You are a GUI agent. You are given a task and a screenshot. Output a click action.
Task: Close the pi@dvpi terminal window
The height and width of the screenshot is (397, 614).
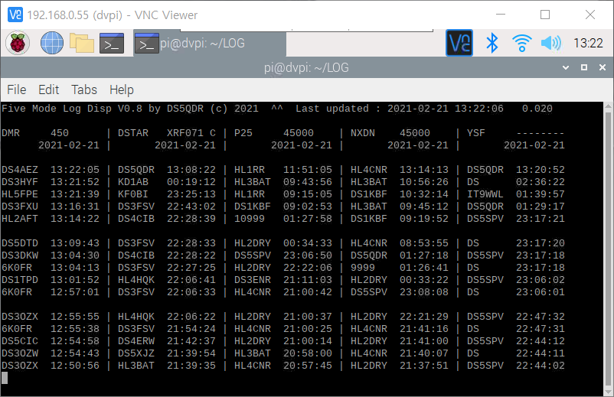[603, 67]
